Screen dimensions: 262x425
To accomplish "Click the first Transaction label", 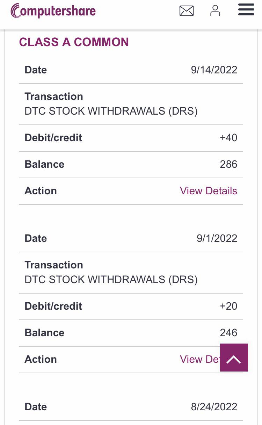I will point(54,96).
